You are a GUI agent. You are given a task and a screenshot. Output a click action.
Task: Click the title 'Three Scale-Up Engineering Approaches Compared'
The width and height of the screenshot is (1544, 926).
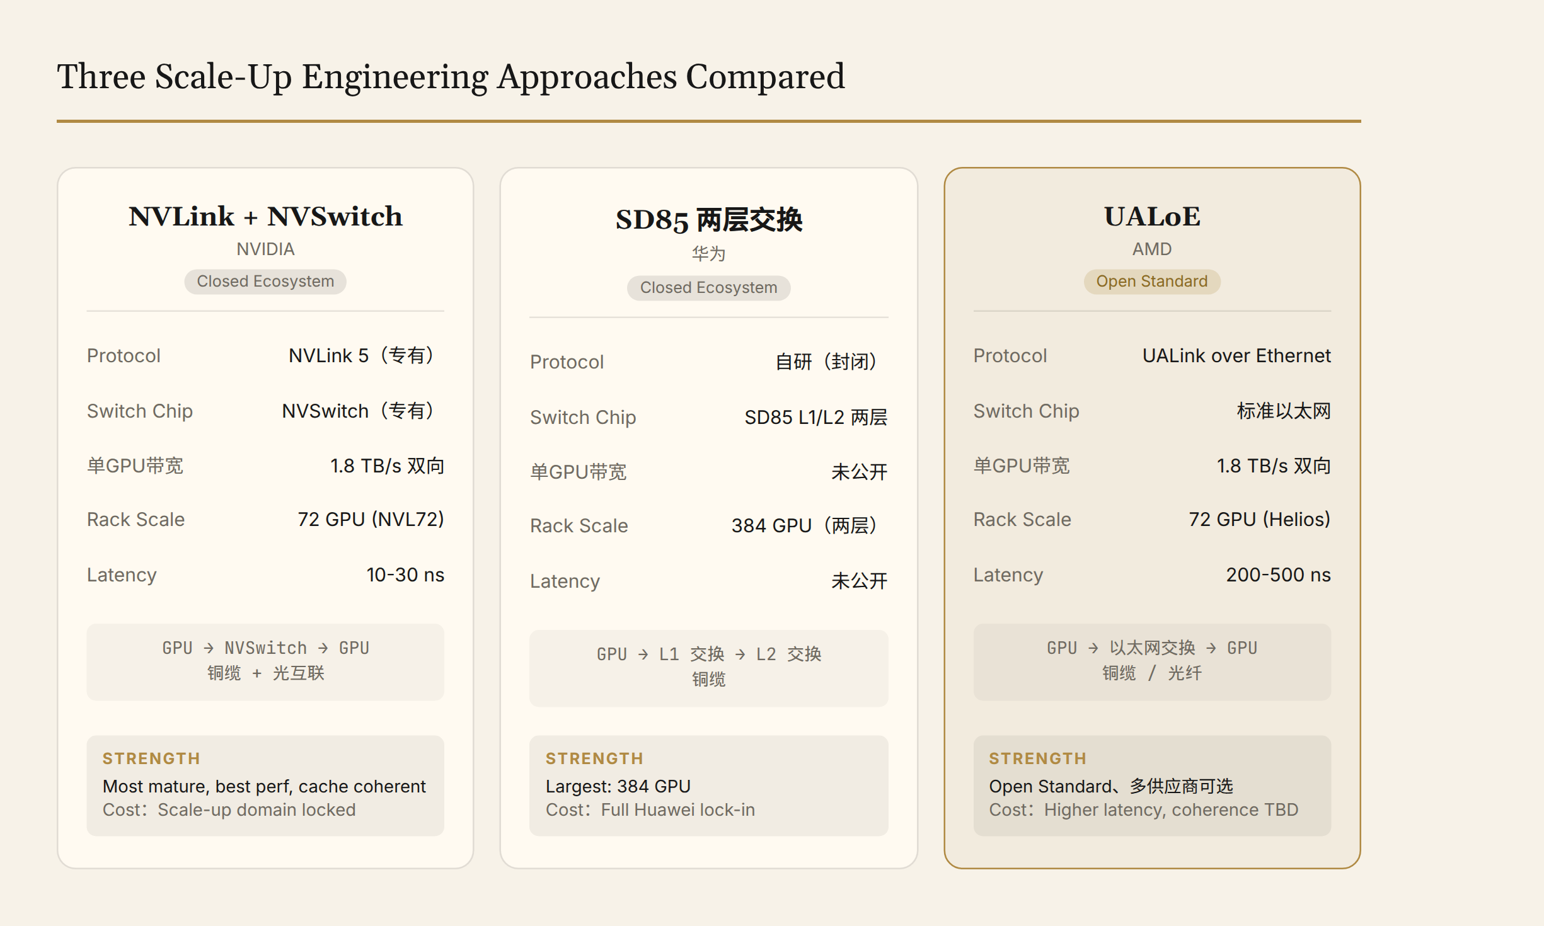[x=451, y=77]
